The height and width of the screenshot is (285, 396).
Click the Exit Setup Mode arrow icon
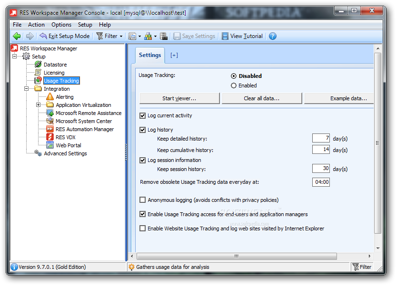43,36
